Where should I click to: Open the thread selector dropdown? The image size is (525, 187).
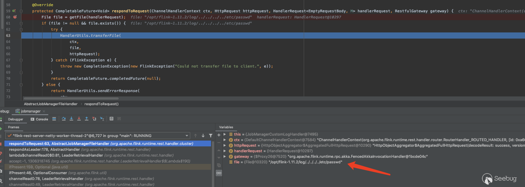tap(187, 136)
